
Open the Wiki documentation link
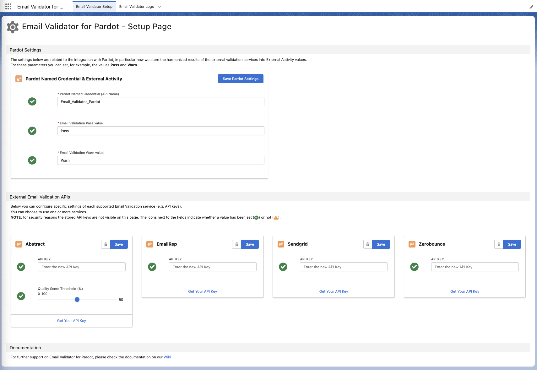click(x=167, y=357)
